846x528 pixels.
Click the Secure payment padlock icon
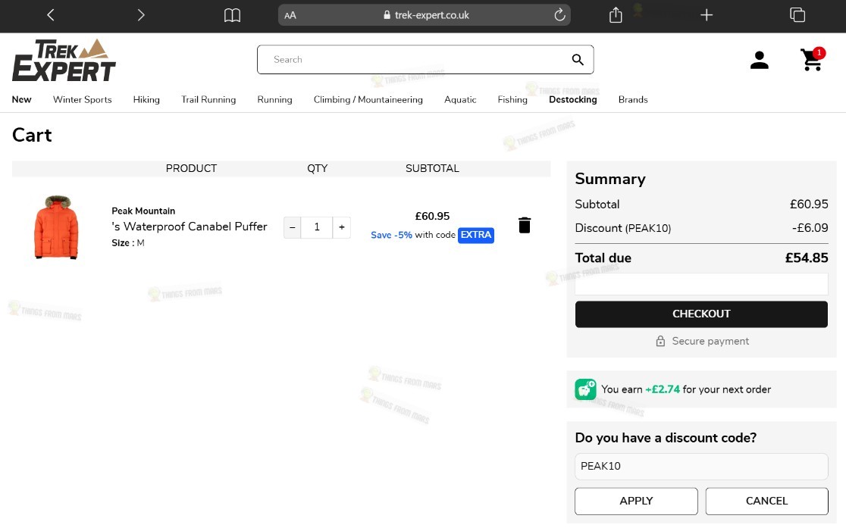pyautogui.click(x=660, y=341)
